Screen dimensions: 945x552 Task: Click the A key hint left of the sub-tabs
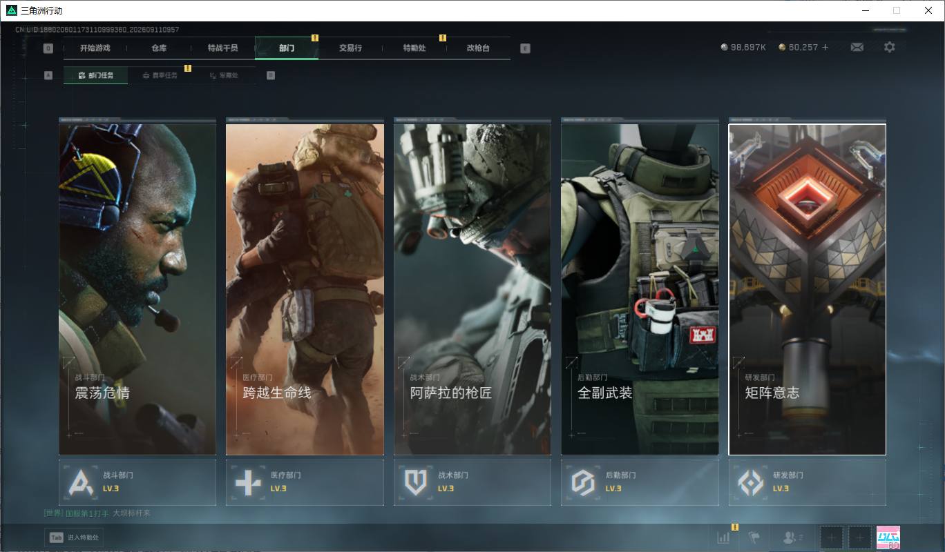(x=48, y=75)
